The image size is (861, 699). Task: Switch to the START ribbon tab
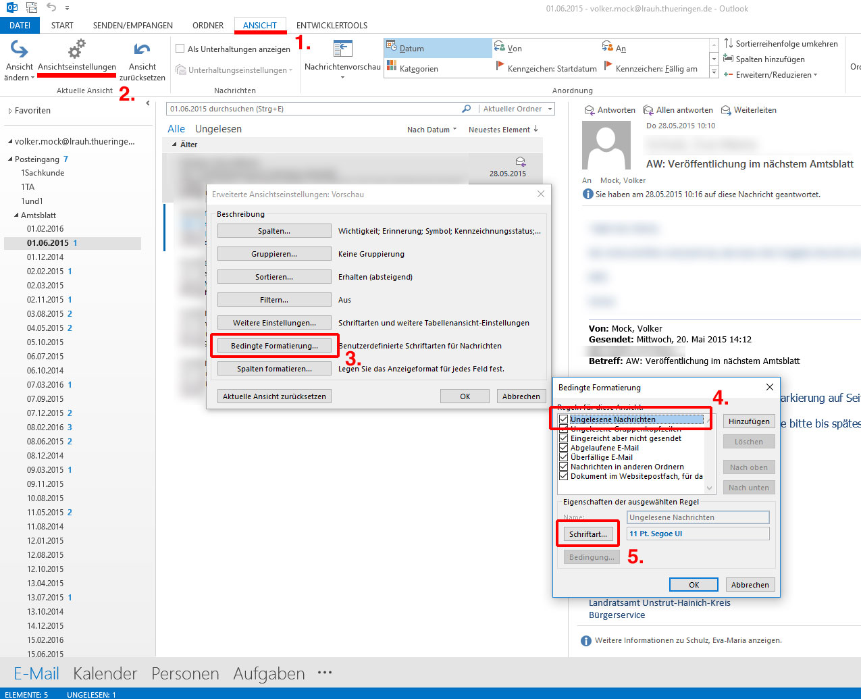62,26
